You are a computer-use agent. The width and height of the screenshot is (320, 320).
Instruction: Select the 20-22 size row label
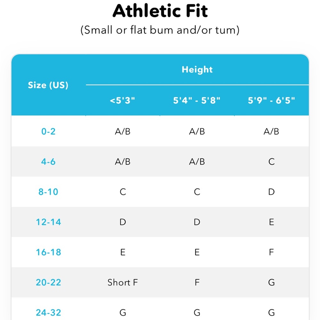48,282
